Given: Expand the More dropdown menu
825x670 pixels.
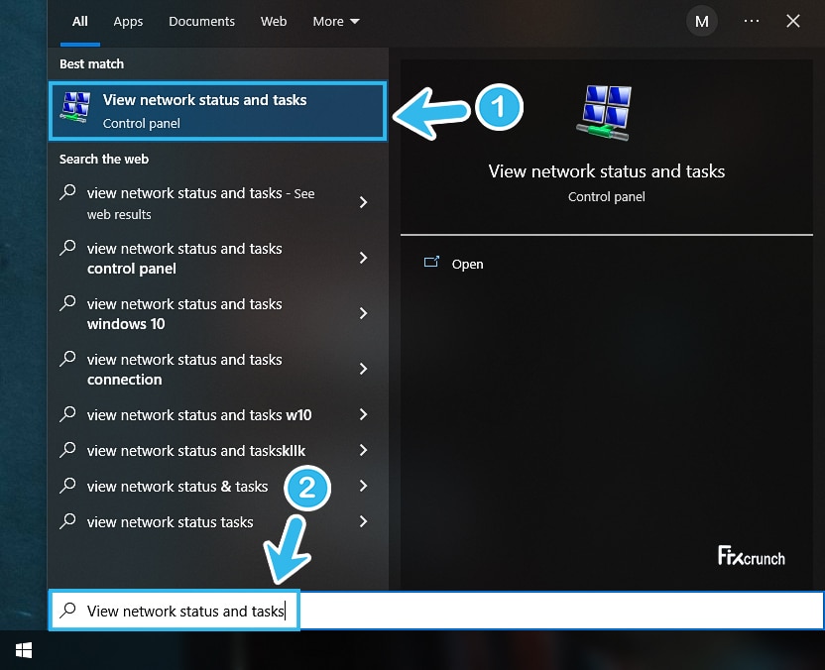Looking at the screenshot, I should click(336, 22).
